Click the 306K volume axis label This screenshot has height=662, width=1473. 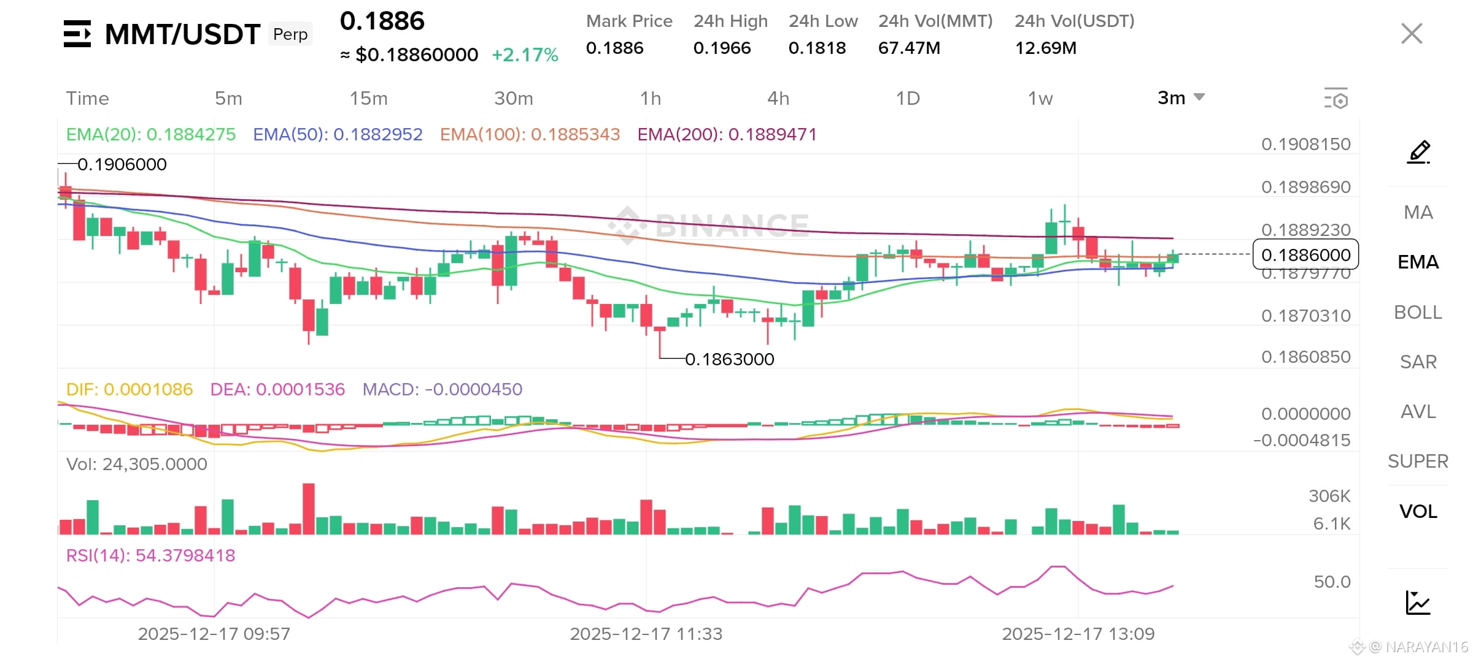1329,496
